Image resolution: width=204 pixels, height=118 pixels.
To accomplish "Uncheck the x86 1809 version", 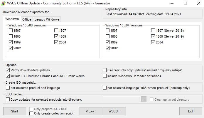I will pyautogui.click(x=56, y=36).
